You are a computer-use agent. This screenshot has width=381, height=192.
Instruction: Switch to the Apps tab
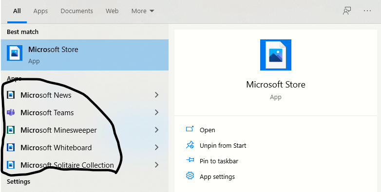click(x=40, y=11)
